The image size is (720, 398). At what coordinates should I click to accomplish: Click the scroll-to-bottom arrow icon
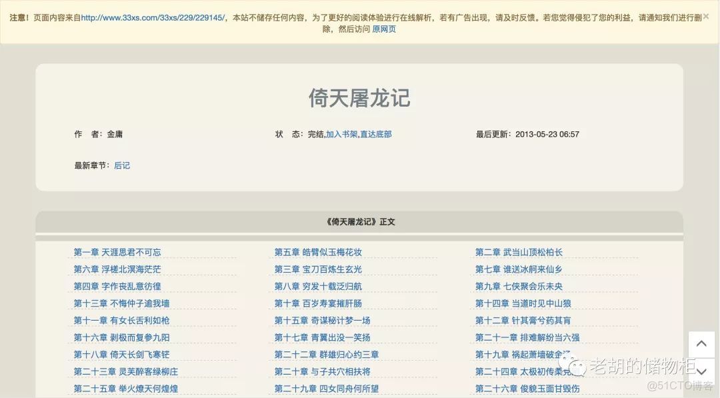[701, 372]
